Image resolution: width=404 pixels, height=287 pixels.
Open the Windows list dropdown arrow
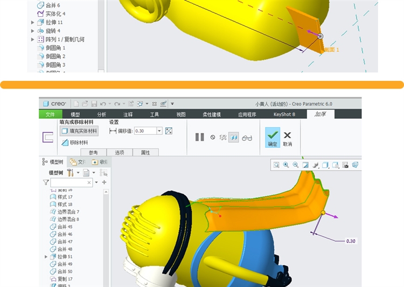pyautogui.click(x=147, y=104)
